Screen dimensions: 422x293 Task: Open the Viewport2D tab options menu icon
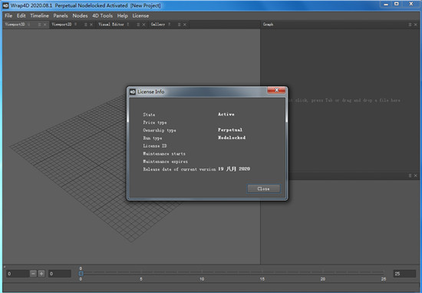(86, 25)
